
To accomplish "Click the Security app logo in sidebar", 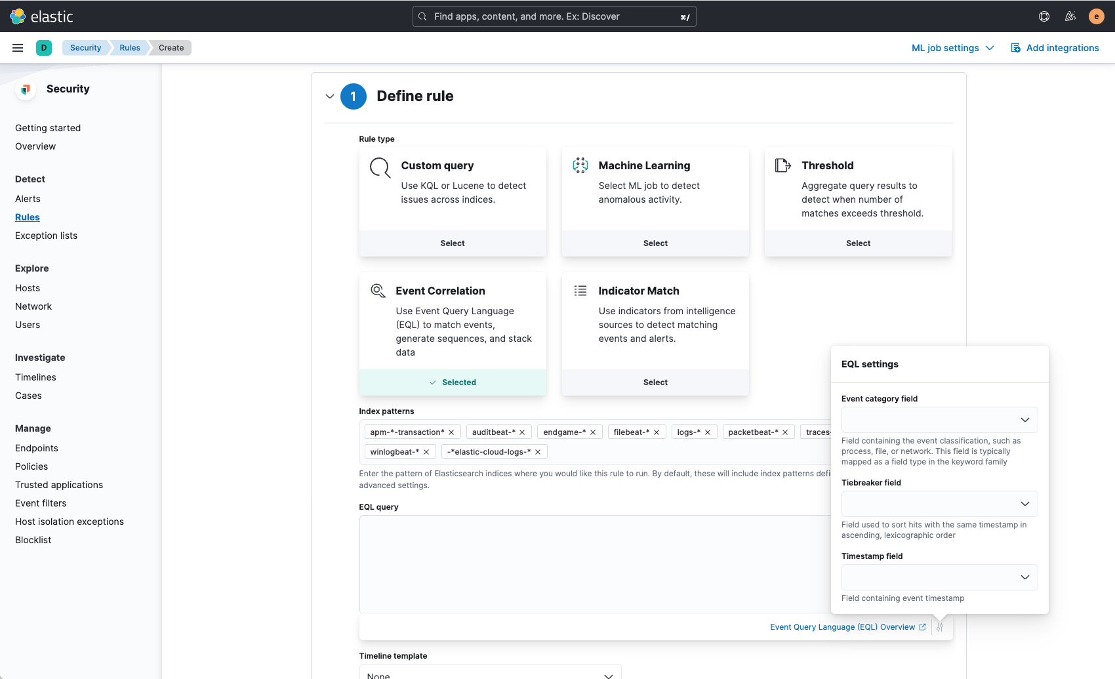I will coord(26,89).
